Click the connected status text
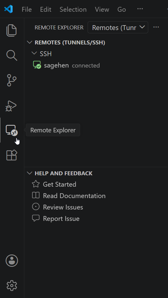The image size is (168, 298). point(86,65)
